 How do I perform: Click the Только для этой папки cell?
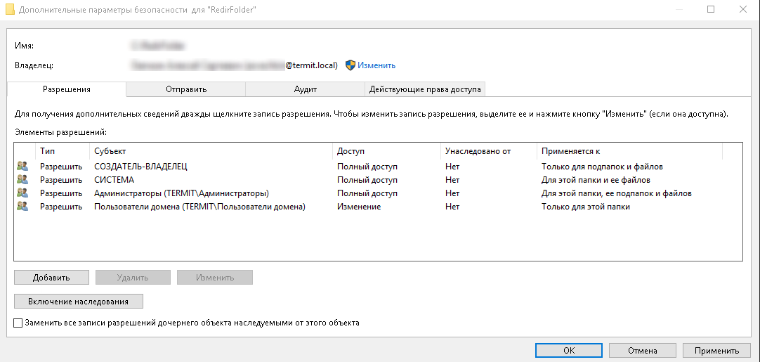(586, 207)
